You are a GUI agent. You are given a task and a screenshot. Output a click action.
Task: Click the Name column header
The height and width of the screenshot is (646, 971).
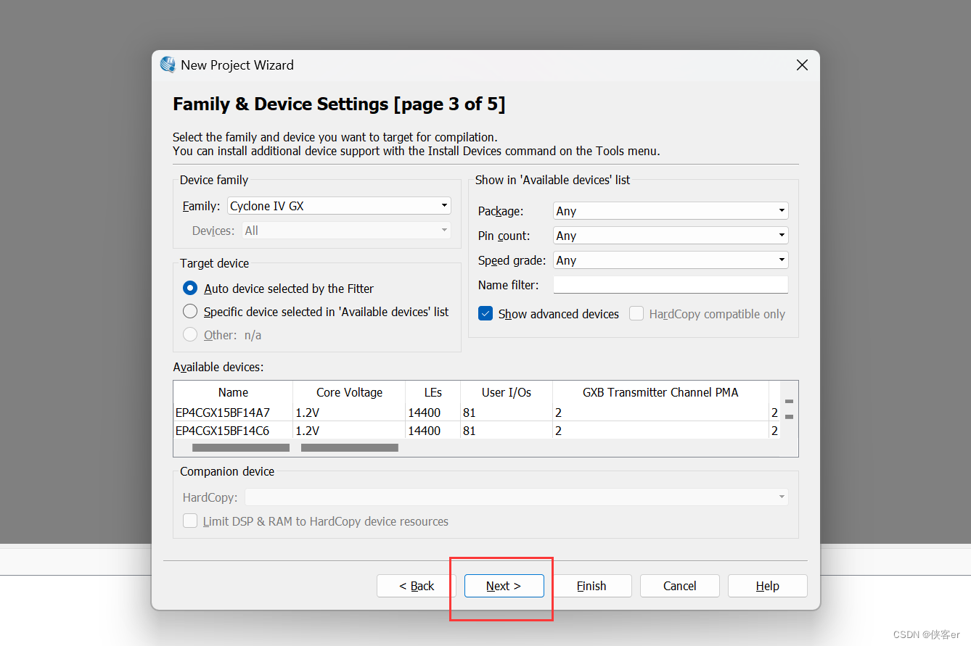point(233,392)
